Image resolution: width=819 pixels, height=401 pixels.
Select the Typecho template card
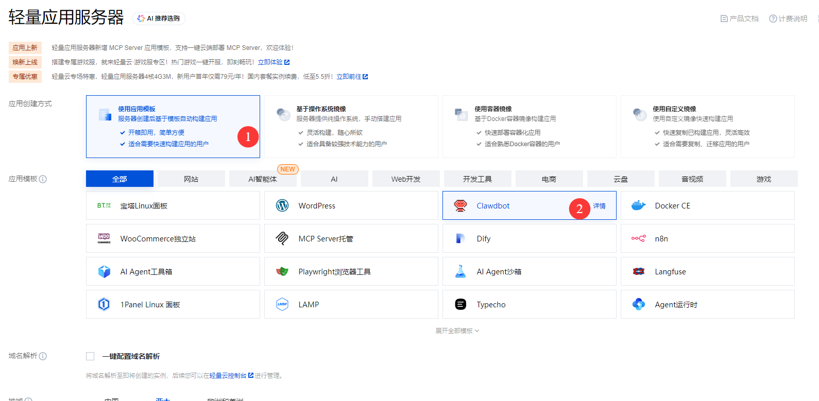[530, 304]
